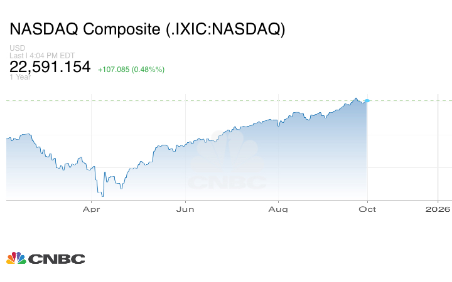
Task: Click the blue end-point dot on chart line
Action: (367, 100)
